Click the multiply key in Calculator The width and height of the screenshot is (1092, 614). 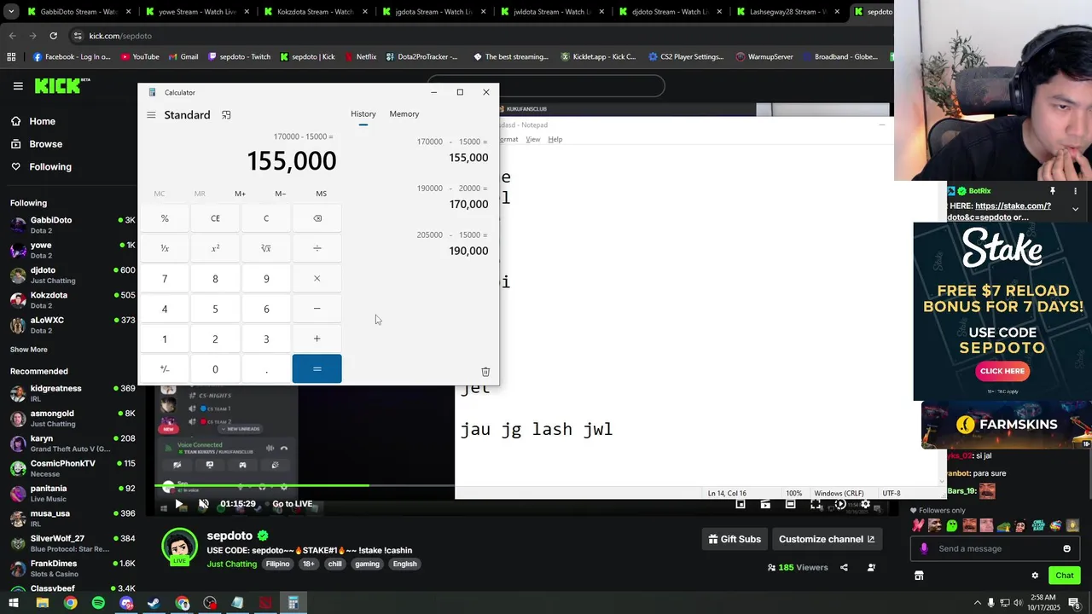(x=317, y=279)
